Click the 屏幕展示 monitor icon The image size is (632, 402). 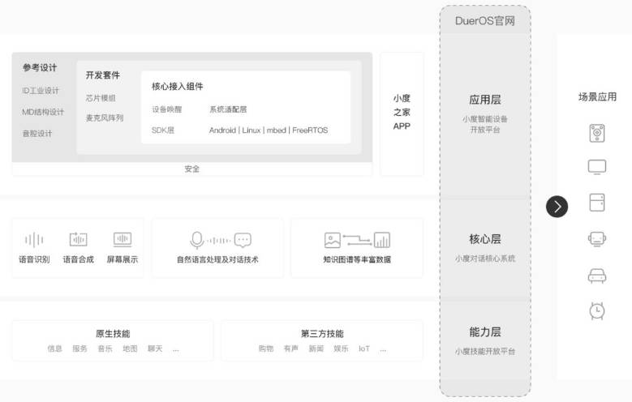pyautogui.click(x=123, y=239)
